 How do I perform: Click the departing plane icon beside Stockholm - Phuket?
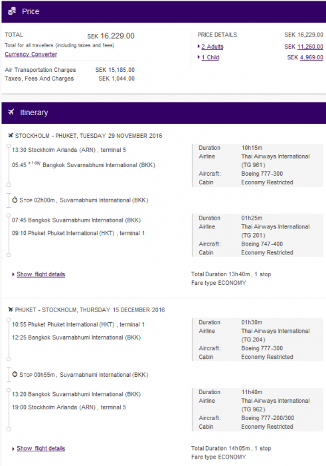[x=11, y=136]
